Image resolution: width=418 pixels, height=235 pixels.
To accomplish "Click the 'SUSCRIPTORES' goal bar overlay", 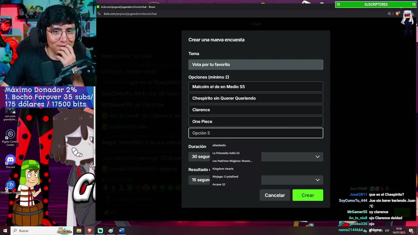I will (x=376, y=5).
